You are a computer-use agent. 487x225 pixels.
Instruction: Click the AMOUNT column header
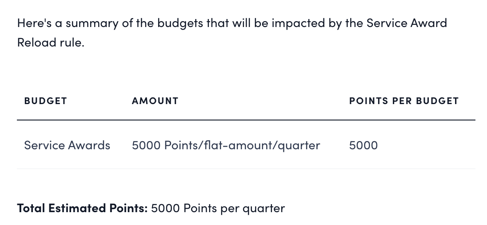click(x=155, y=101)
